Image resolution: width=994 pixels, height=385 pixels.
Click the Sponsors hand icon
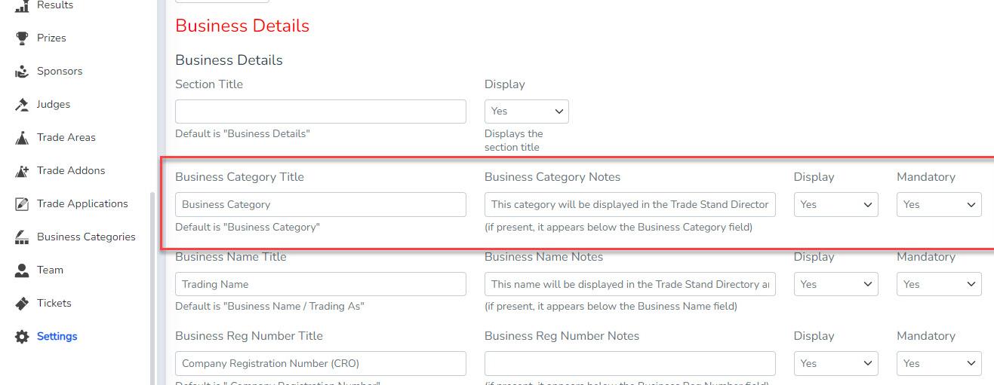coord(22,72)
